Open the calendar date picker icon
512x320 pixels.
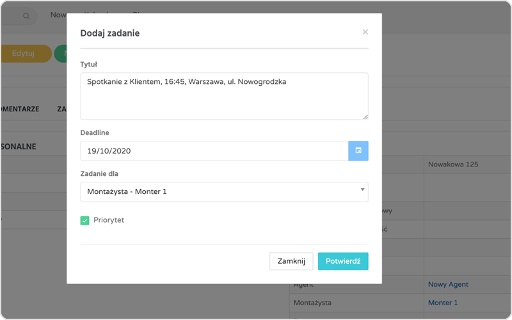(358, 150)
